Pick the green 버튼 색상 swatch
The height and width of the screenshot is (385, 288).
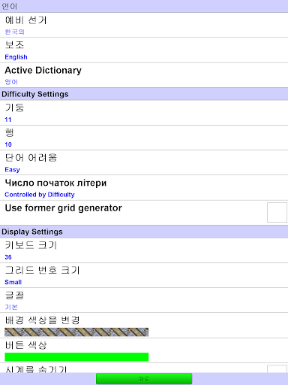[76, 357]
